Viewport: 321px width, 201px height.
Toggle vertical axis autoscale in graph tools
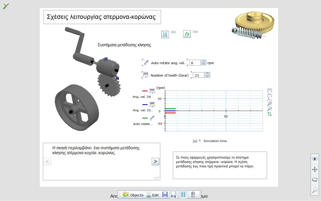[x=270, y=99]
